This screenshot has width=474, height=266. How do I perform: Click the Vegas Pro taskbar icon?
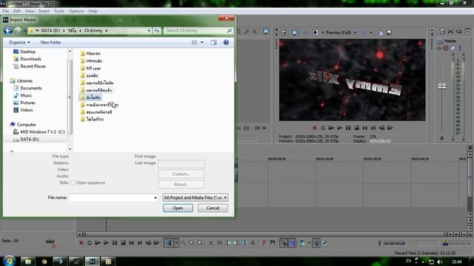tap(92, 261)
